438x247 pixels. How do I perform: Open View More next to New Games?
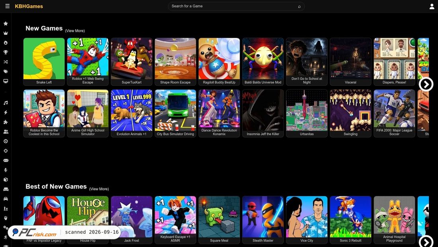(x=75, y=31)
